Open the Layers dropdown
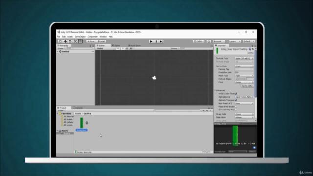The height and width of the screenshot is (176, 313). pos(235,41)
